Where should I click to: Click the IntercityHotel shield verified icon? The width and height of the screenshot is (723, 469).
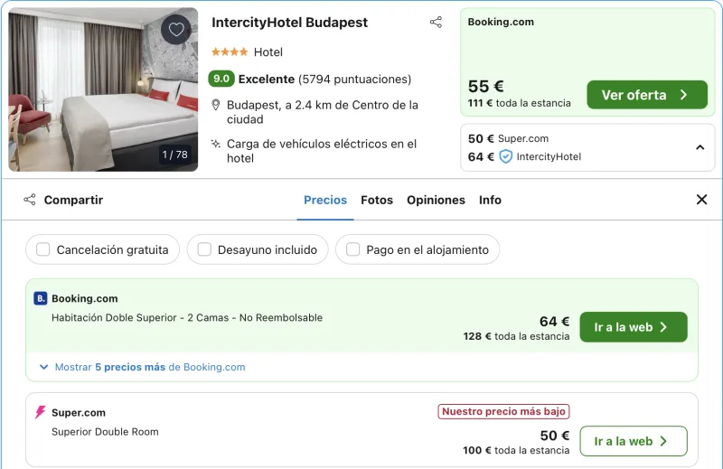click(x=506, y=157)
